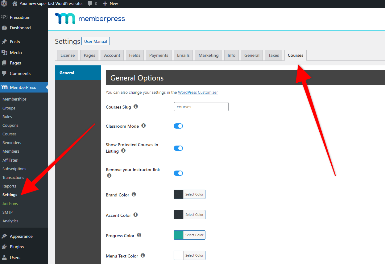Open Settings in MemberPress submenu
Viewport: 385px width, 264px height.
(x=10, y=195)
